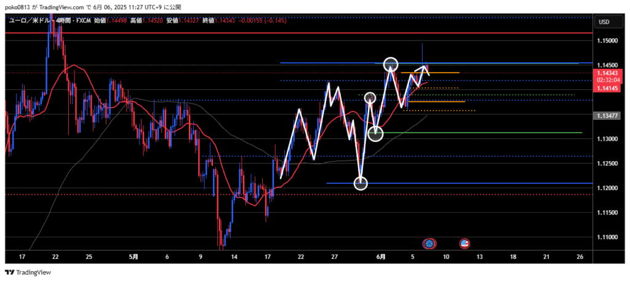Click the TradingView.com link in header

[x=68, y=6]
